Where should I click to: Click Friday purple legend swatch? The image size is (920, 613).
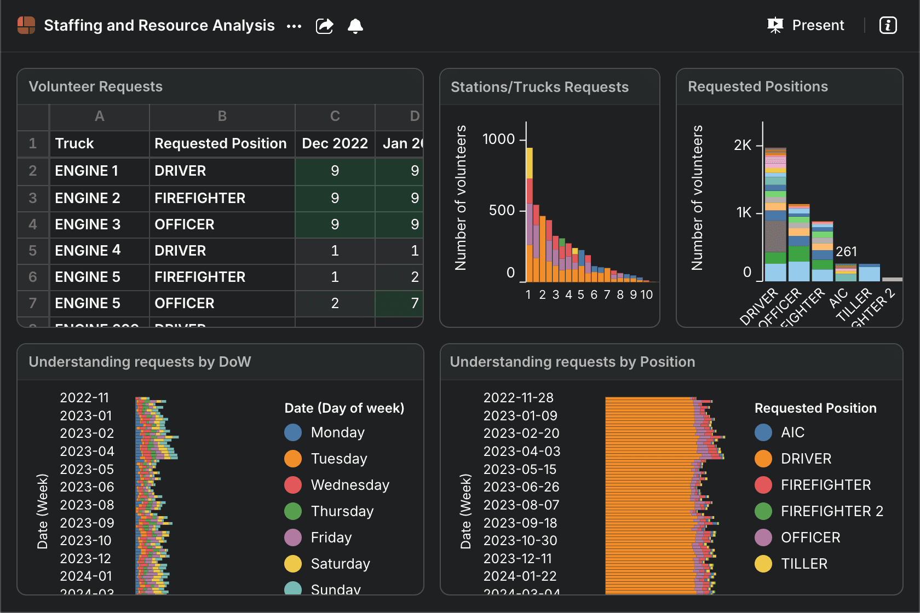293,537
